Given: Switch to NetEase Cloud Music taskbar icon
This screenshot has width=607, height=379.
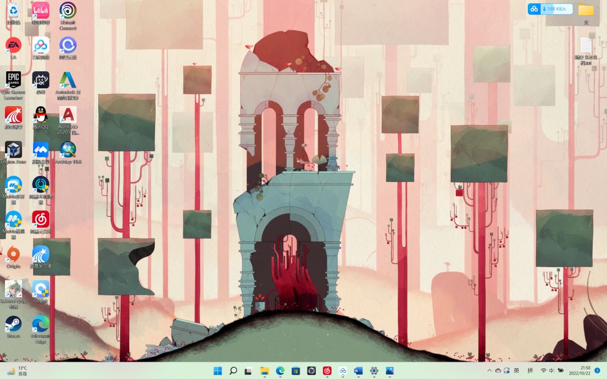Looking at the screenshot, I should pyautogui.click(x=327, y=371).
